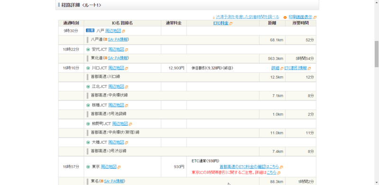The height and width of the screenshot is (185, 379).
Task: Click external-window icon after 安代JCT 周辺地図
Action: (x=126, y=50)
